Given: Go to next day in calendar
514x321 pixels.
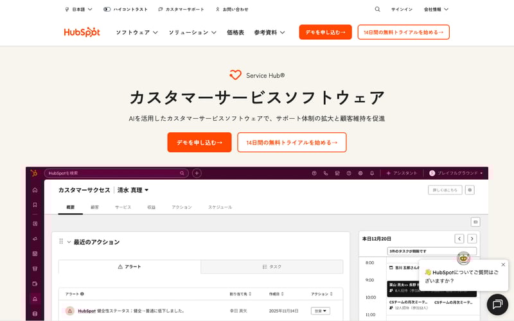Looking at the screenshot, I should point(472,239).
